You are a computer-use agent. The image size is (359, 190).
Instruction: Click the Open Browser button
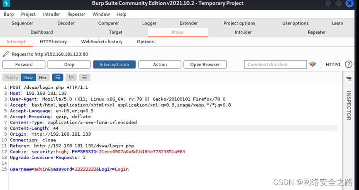(x=205, y=65)
